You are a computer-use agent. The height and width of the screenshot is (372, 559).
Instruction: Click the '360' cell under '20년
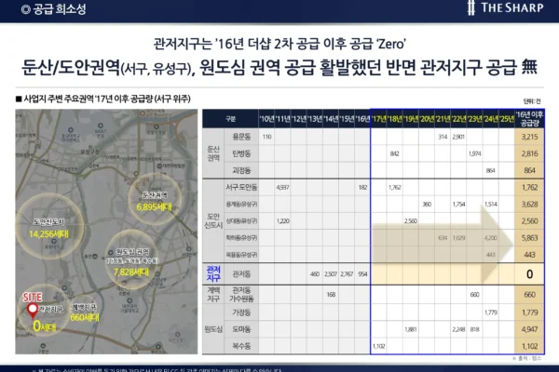coord(427,204)
